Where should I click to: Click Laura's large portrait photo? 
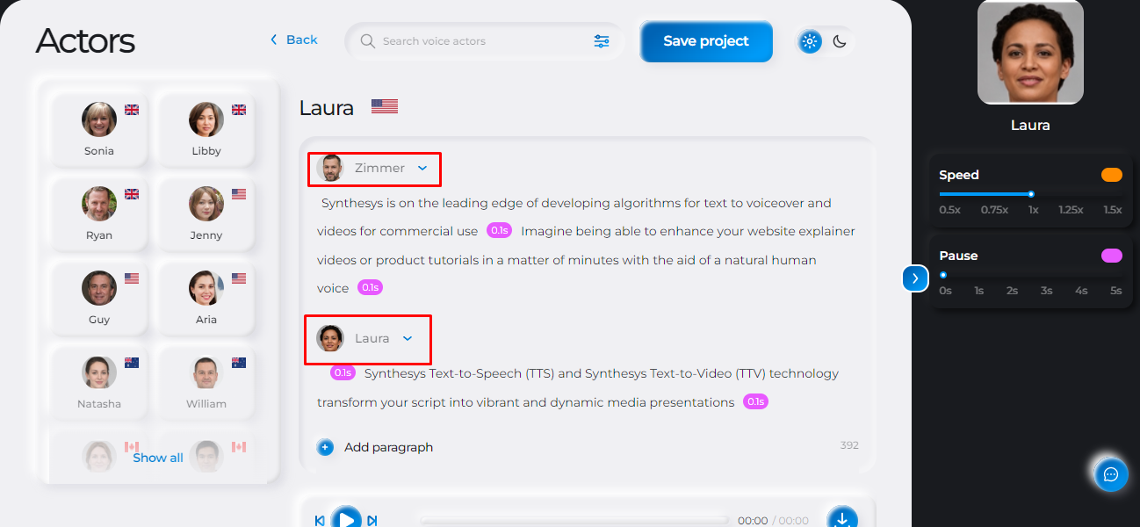tap(1030, 53)
